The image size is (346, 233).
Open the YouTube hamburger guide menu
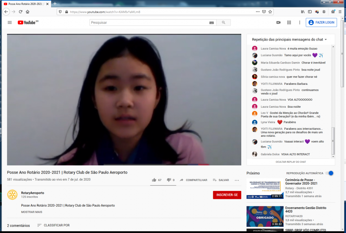tap(9, 23)
